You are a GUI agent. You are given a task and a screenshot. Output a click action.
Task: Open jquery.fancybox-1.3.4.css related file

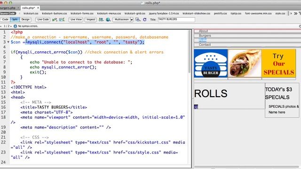[164, 14]
